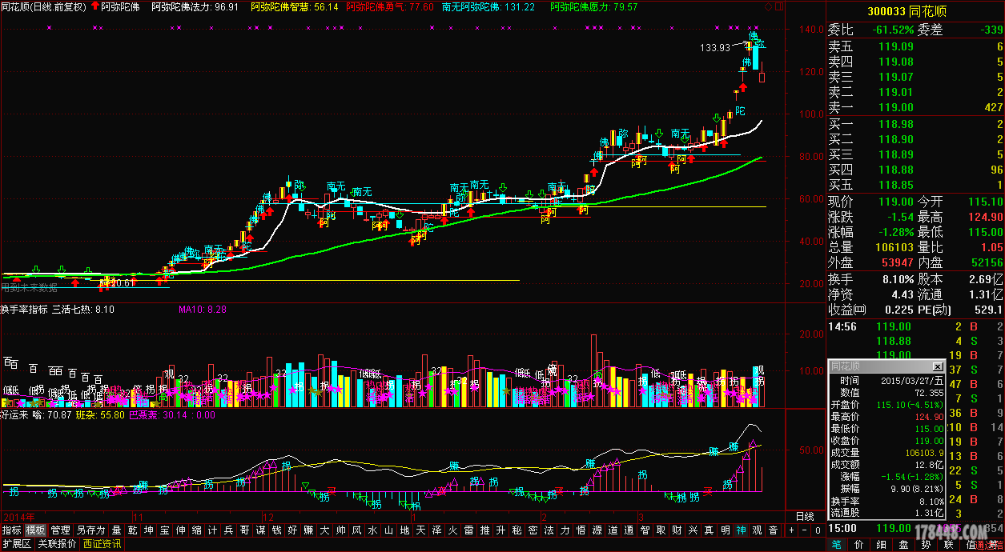Select the 天 template button

(420, 530)
